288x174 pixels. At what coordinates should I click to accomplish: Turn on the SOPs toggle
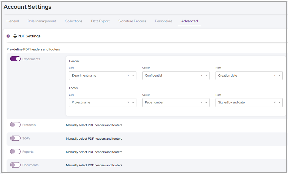(x=15, y=138)
